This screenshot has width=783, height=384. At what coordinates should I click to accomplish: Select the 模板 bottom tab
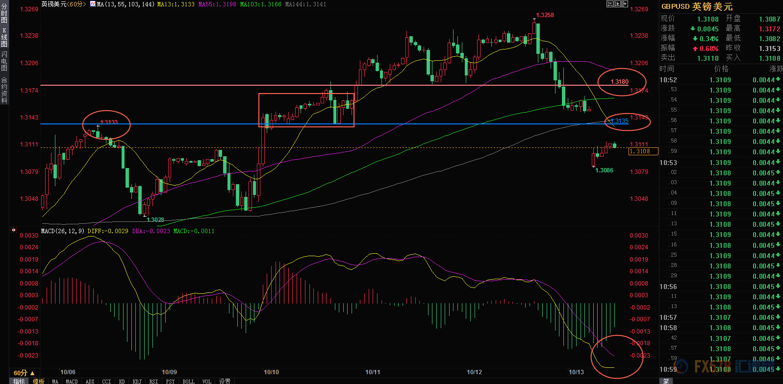tap(38, 381)
